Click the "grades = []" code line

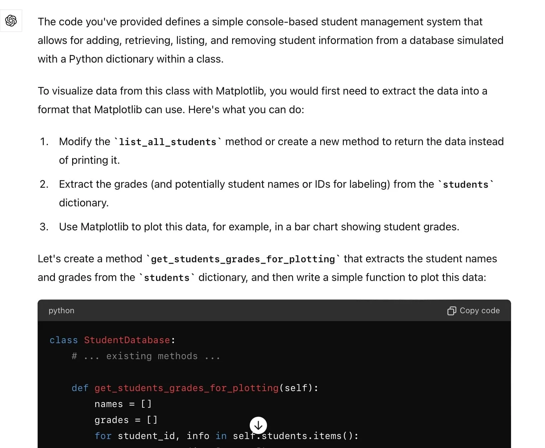coord(126,420)
